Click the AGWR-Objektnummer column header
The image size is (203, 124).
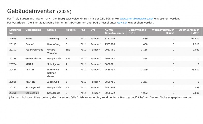coord(114,31)
